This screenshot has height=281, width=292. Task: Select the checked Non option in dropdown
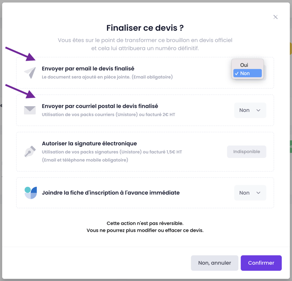click(x=247, y=73)
